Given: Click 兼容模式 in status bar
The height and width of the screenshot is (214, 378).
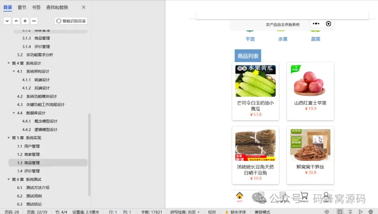Looking at the screenshot, I should click(x=262, y=212).
